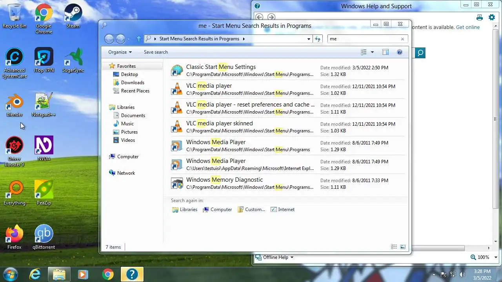502x282 pixels.
Task: Click the volume icon in system tray
Action: [462, 275]
